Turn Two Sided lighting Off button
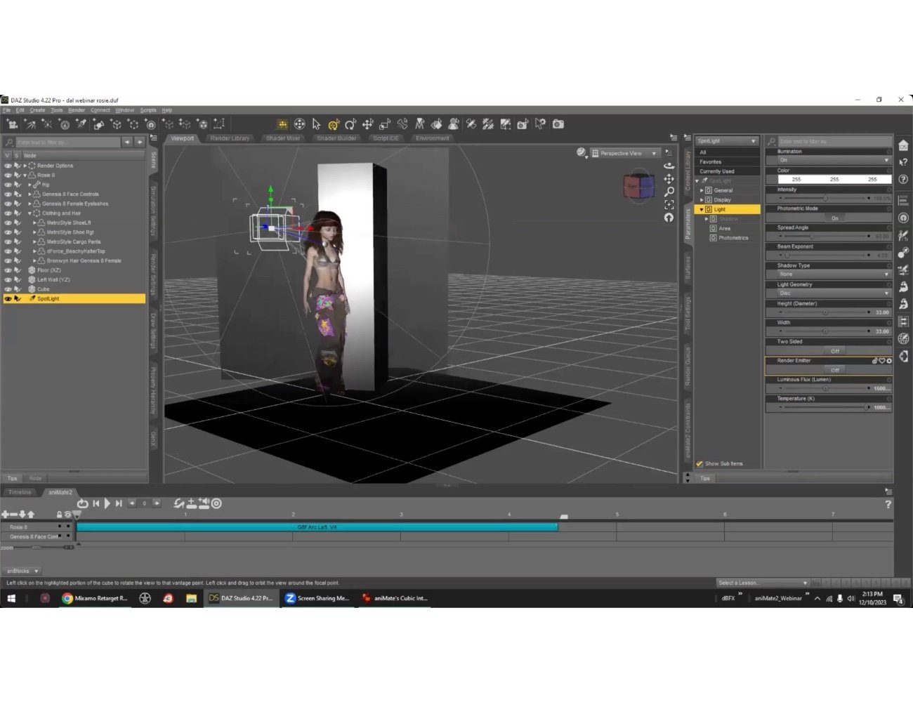913x702 pixels. 834,350
